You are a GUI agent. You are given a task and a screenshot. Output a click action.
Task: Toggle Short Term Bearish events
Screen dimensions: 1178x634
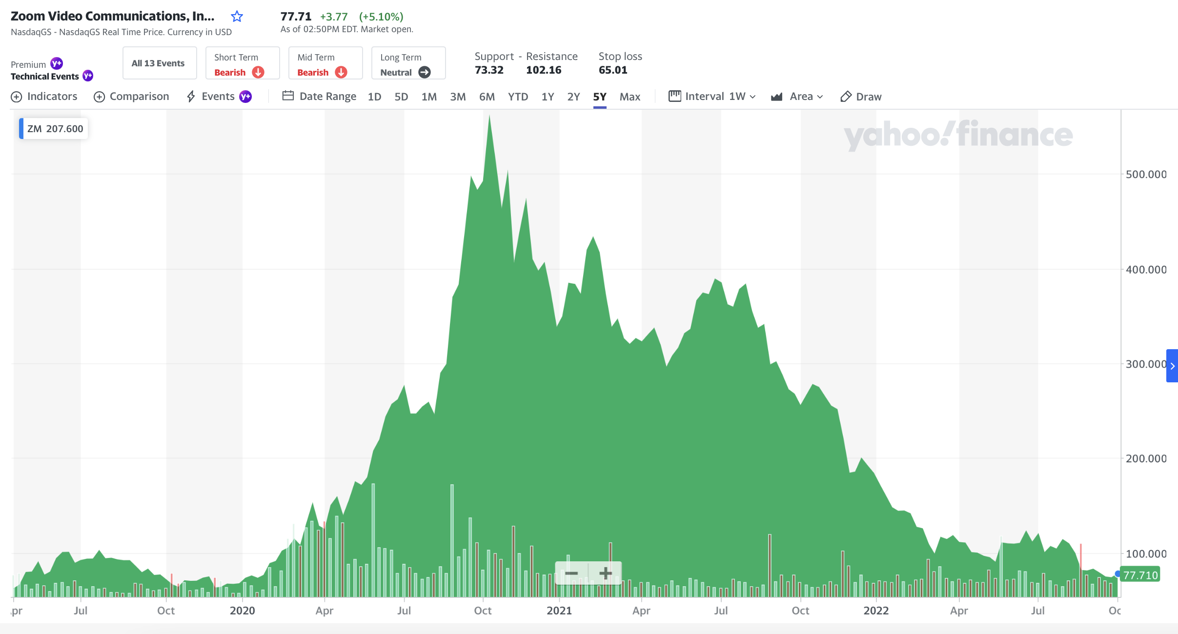(x=243, y=63)
